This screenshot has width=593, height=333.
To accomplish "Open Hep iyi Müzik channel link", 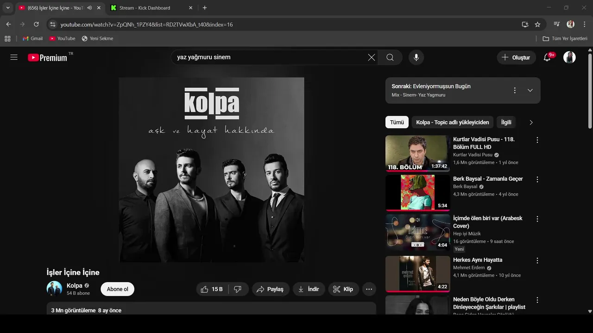I will 467,234.
